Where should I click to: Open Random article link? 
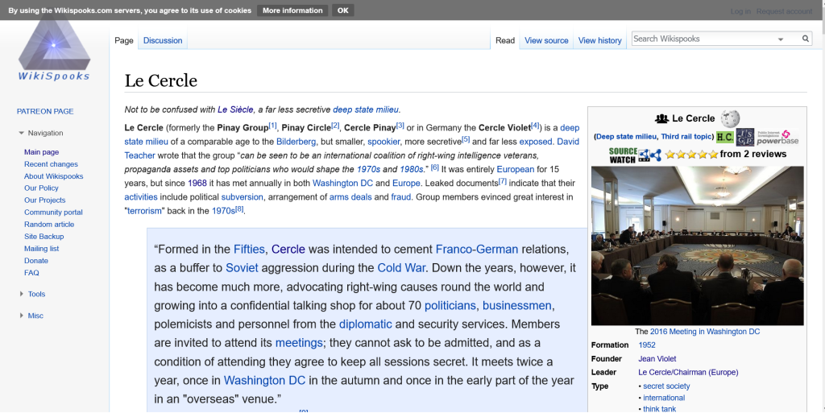tap(49, 225)
